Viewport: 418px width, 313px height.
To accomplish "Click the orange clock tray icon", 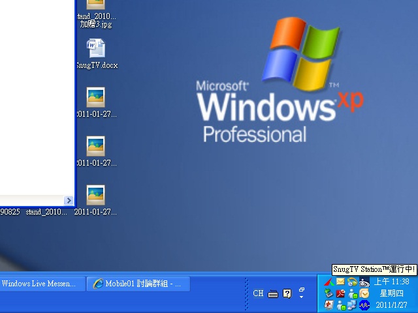I will [x=364, y=293].
